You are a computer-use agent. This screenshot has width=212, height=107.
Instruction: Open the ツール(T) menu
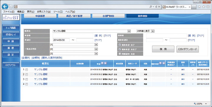tap(58, 12)
